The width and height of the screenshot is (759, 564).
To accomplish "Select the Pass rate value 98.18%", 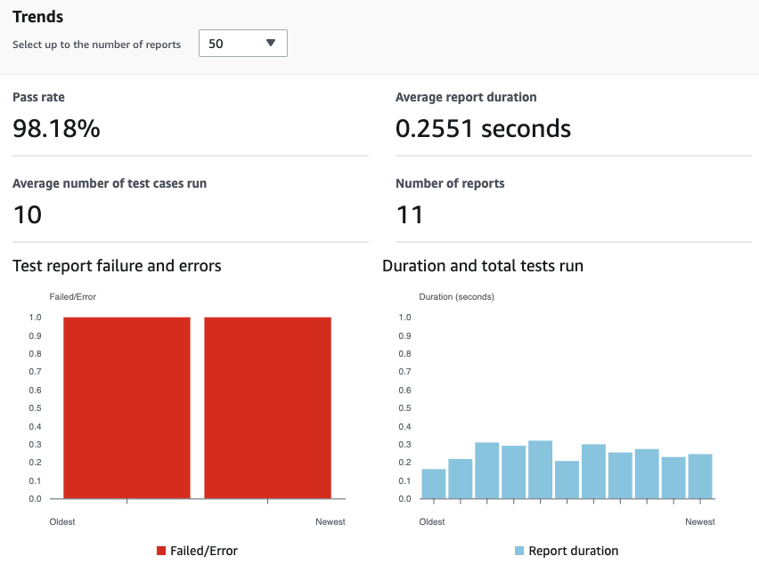I will (55, 128).
